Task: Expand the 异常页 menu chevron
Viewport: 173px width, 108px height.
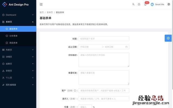Action: (x=33, y=71)
